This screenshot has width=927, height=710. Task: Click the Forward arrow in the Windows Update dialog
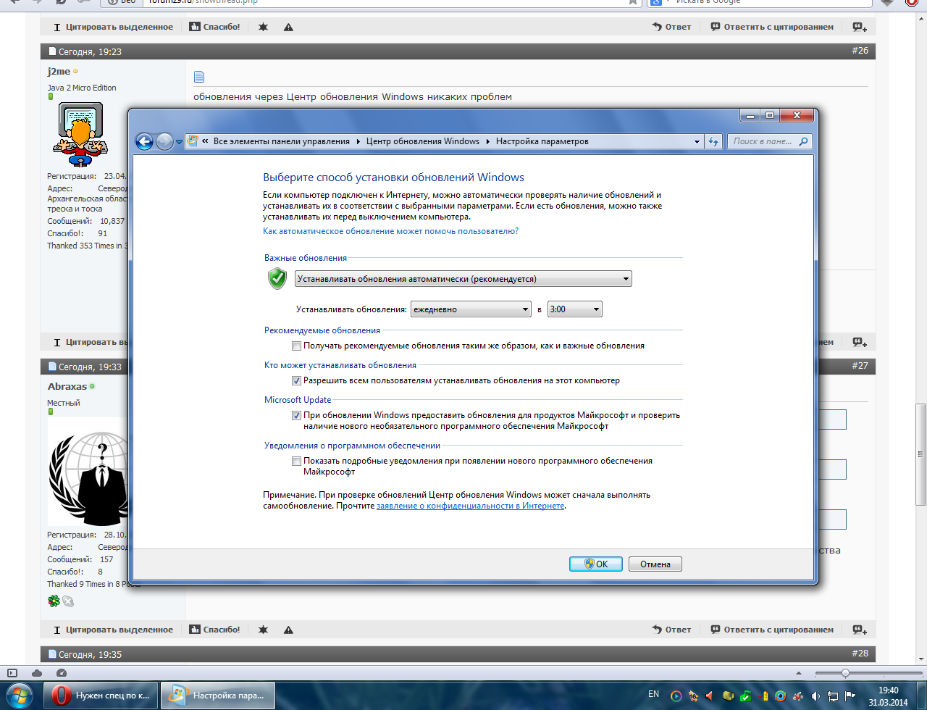pos(164,141)
